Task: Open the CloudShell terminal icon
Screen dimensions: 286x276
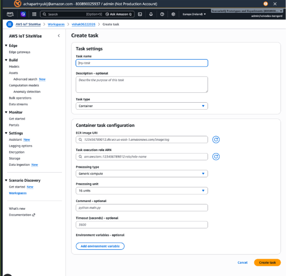Action: (140, 14)
